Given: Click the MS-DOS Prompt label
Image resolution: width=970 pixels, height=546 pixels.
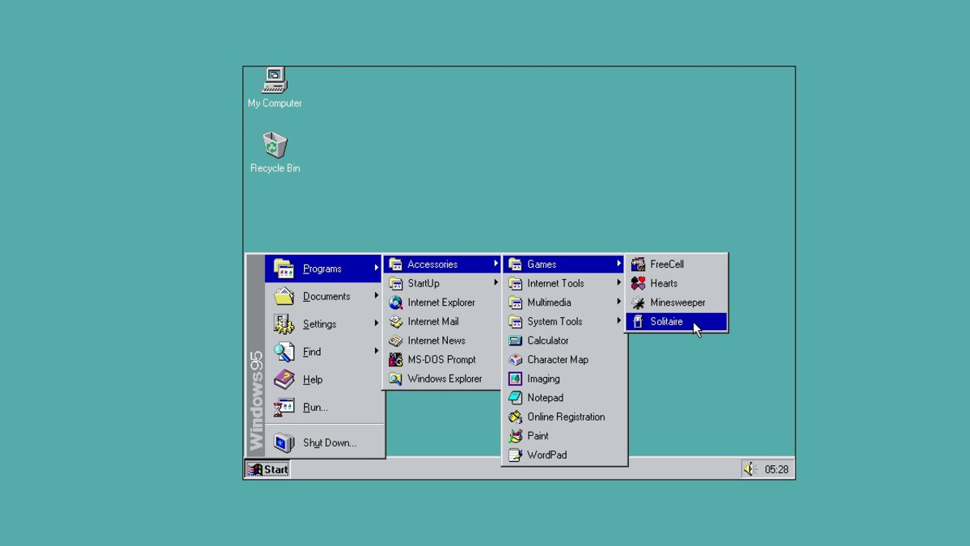Looking at the screenshot, I should (x=441, y=359).
